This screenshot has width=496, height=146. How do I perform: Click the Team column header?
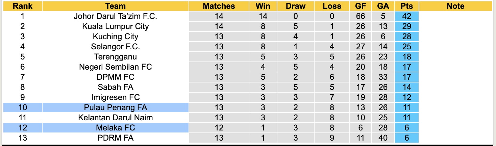(115, 6)
